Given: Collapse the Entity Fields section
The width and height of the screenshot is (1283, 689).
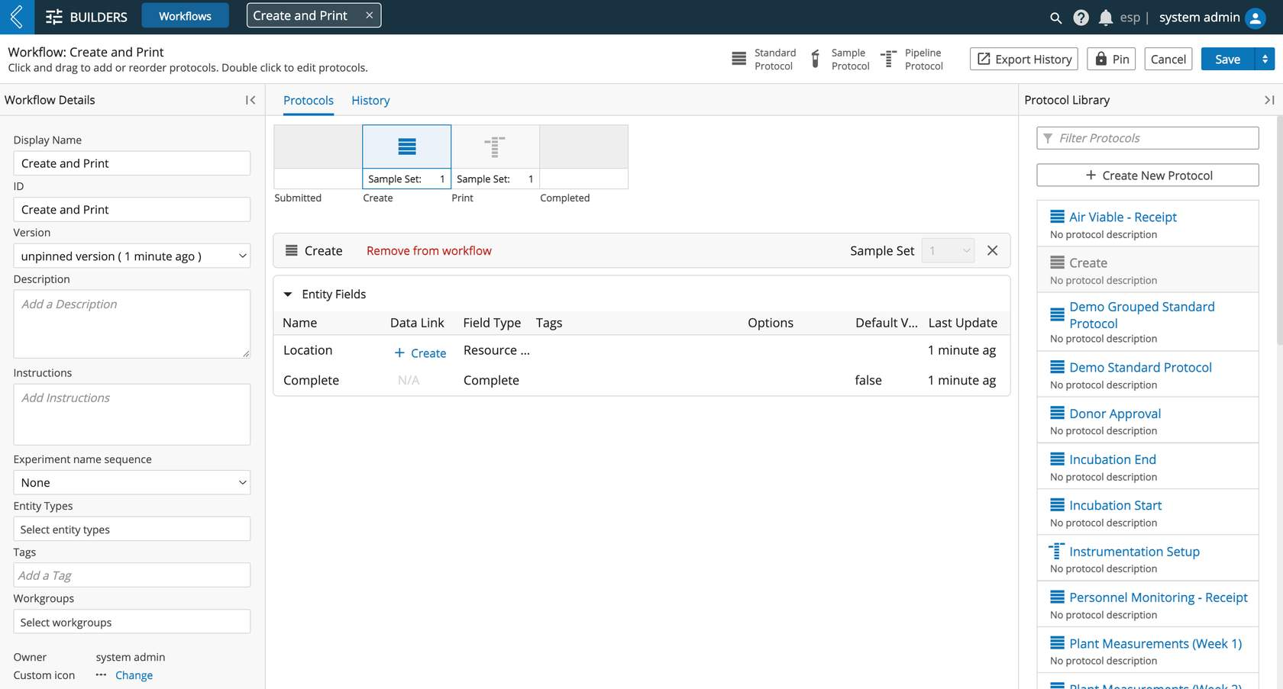Looking at the screenshot, I should pos(288,295).
